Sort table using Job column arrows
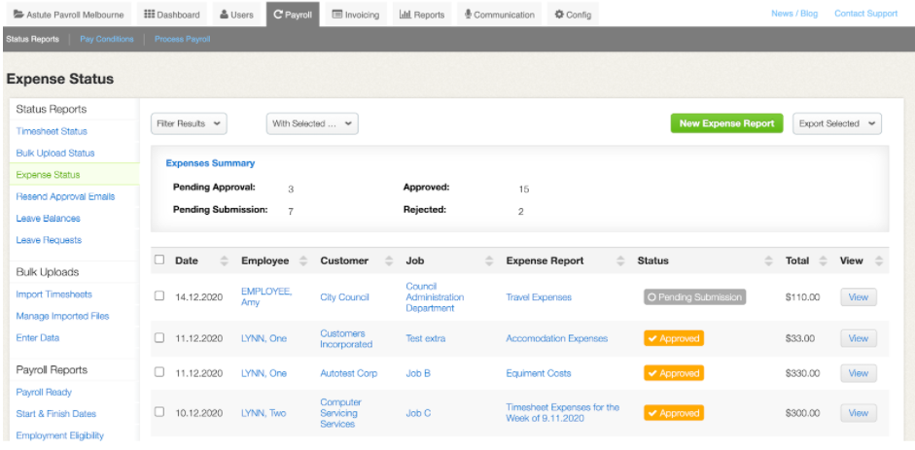 pos(488,260)
